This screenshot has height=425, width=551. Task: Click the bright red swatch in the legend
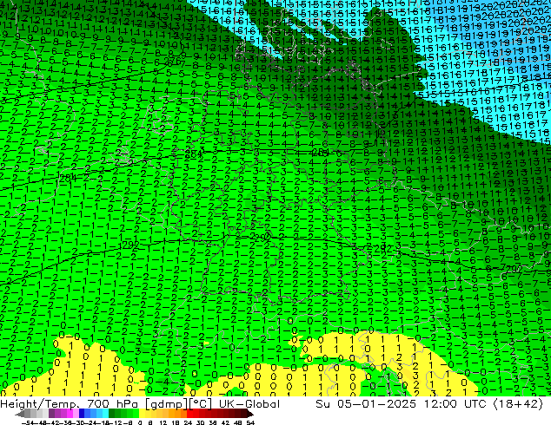tap(189, 414)
